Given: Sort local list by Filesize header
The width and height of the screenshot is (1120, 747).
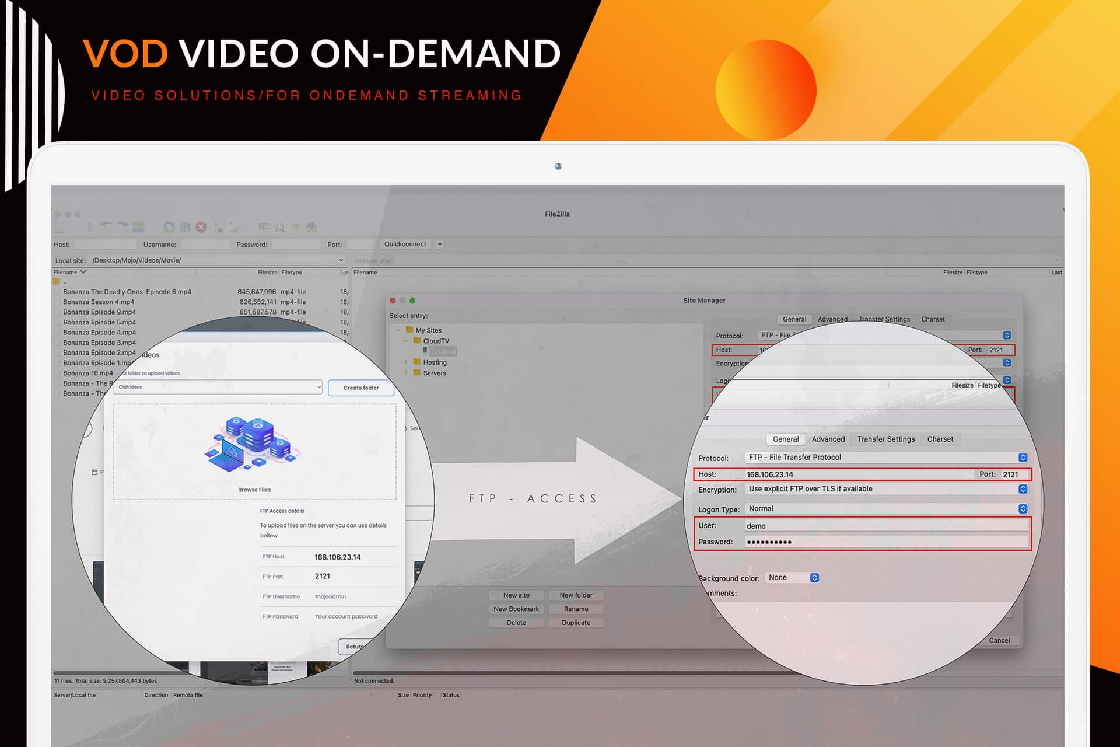Looking at the screenshot, I should (x=267, y=273).
